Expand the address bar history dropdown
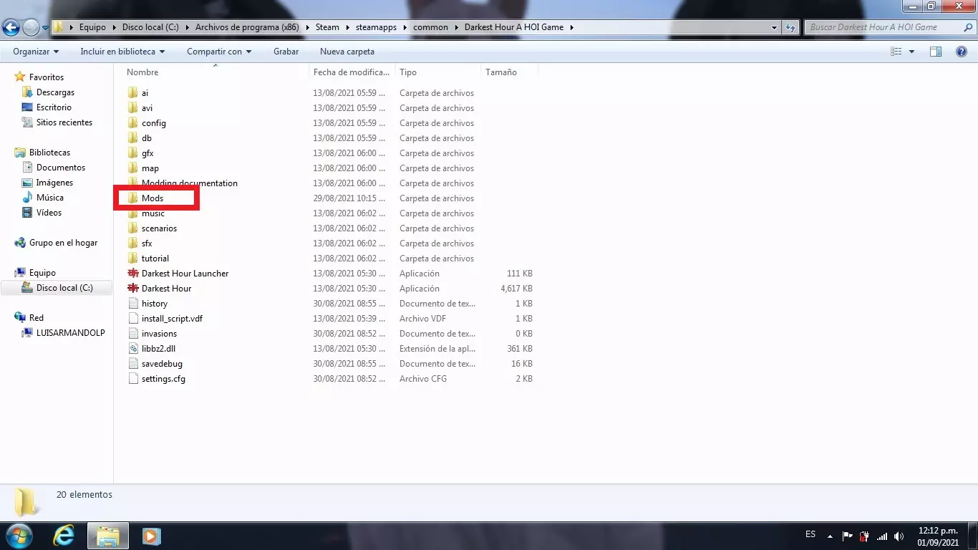The image size is (978, 550). pyautogui.click(x=775, y=27)
